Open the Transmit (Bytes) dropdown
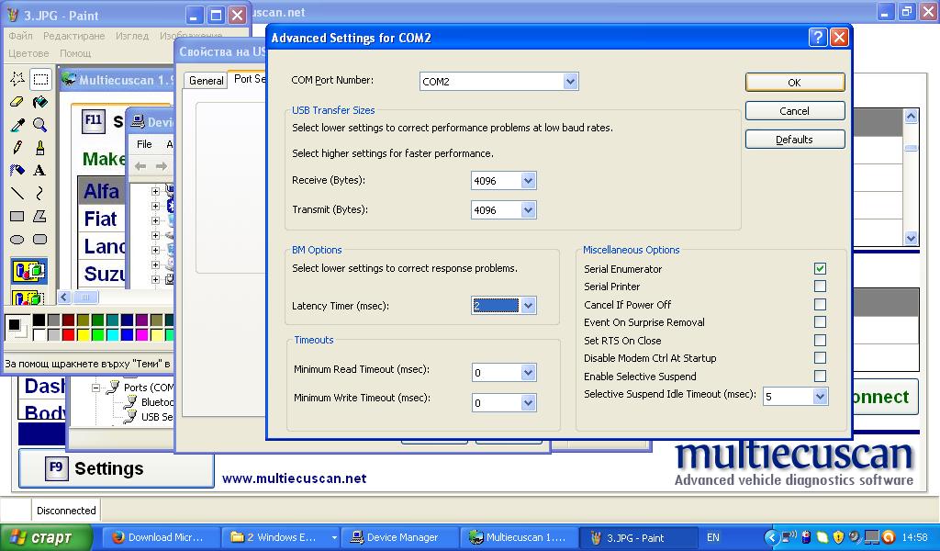The image size is (940, 551). click(528, 210)
